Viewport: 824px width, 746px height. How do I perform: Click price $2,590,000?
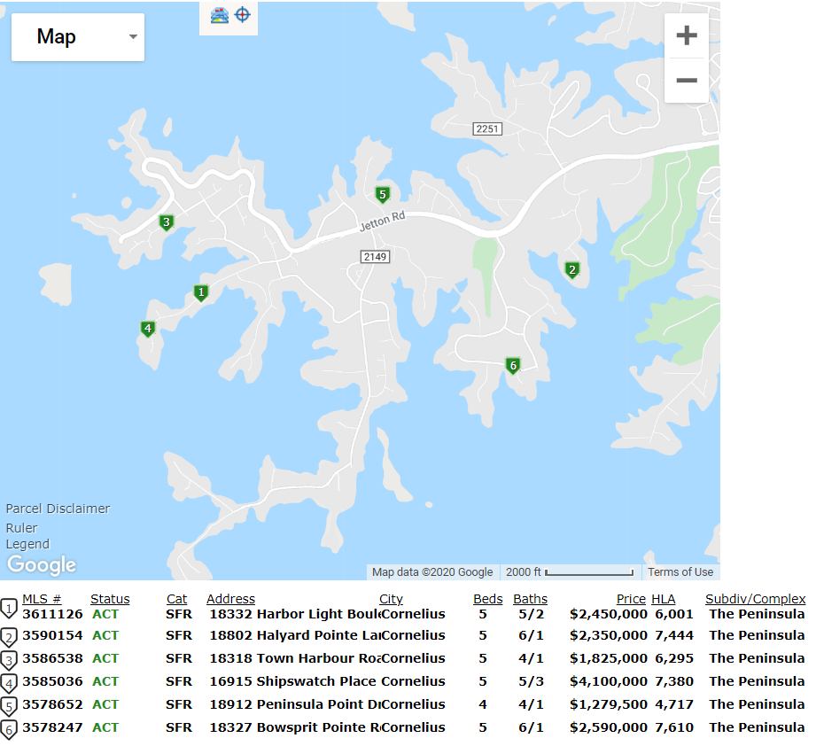click(609, 727)
